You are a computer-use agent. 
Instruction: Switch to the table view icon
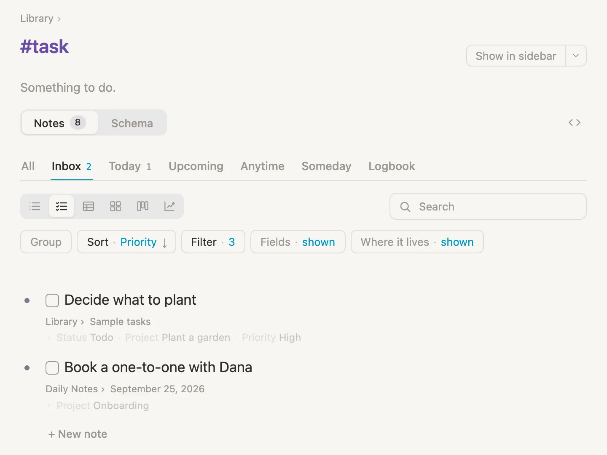[x=89, y=206]
